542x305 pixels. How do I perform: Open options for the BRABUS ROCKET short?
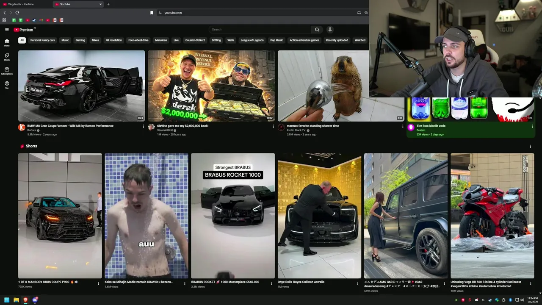tap(271, 283)
